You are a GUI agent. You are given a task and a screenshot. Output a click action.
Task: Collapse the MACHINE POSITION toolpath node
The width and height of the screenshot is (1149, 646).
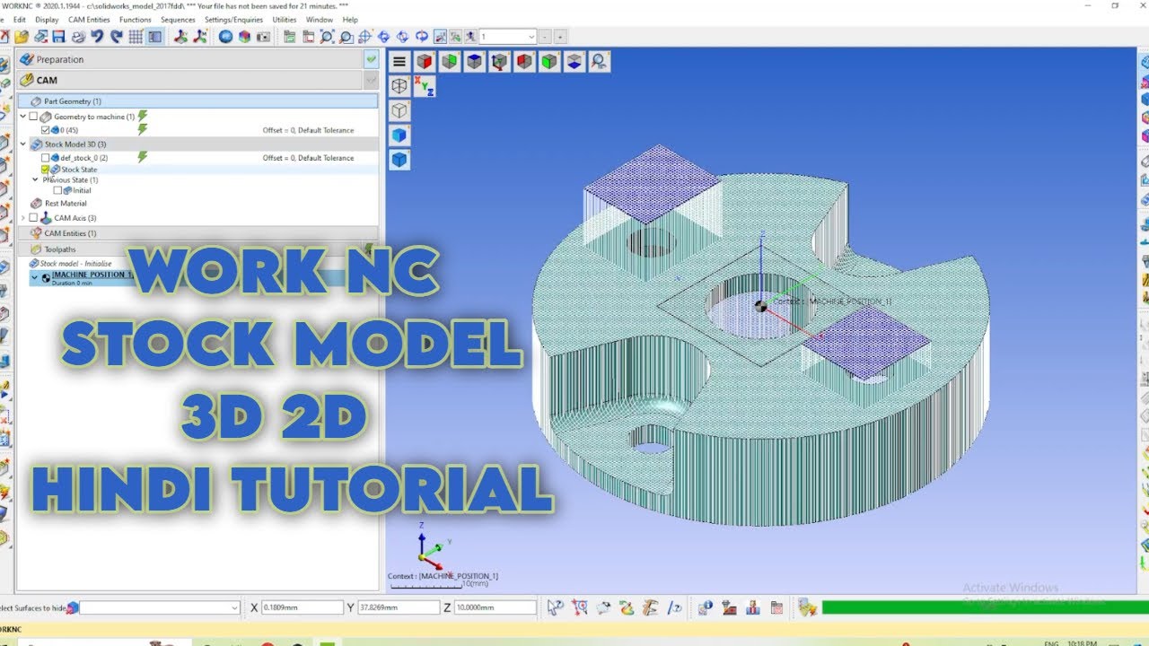click(34, 277)
